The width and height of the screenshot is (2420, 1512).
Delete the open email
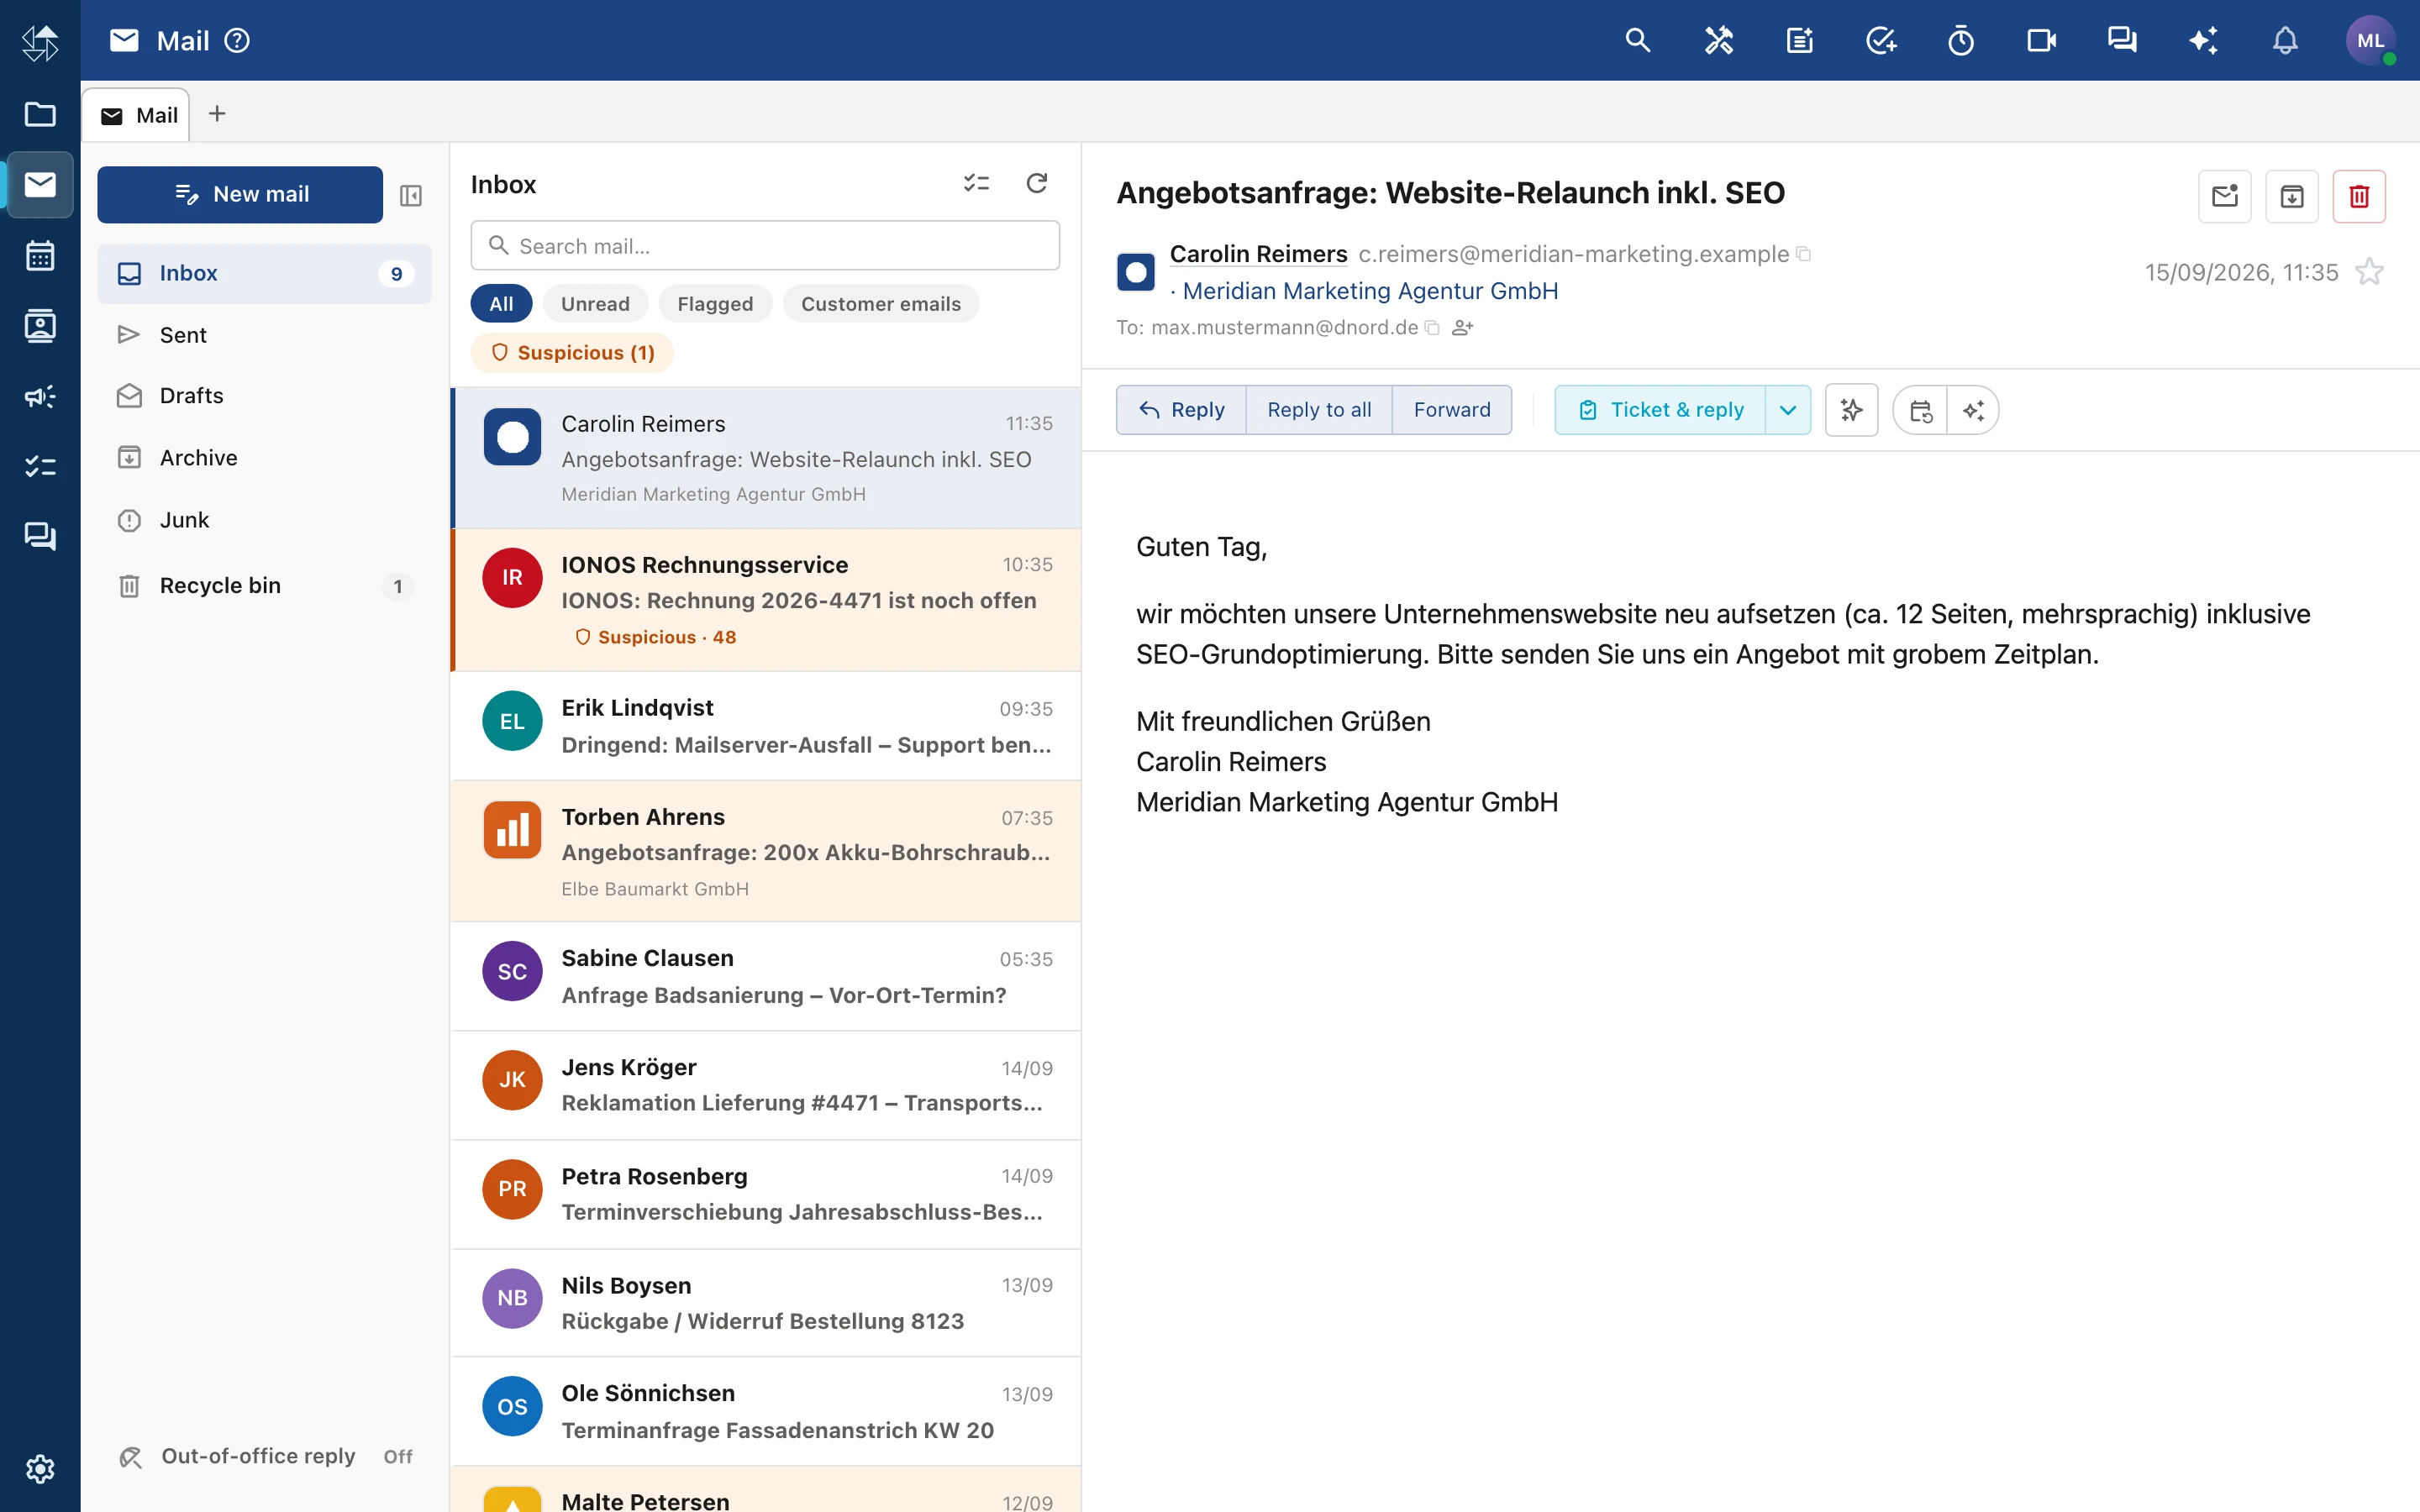click(x=2359, y=196)
